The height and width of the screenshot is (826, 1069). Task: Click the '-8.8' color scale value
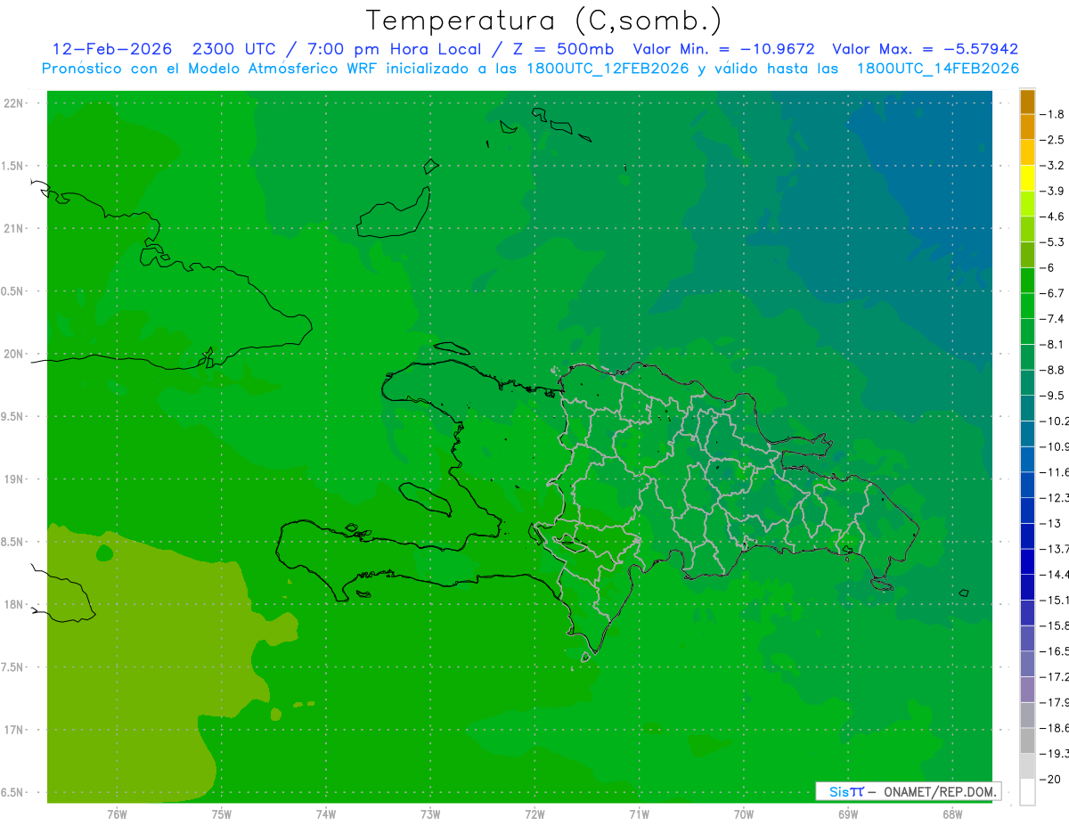click(x=1054, y=370)
